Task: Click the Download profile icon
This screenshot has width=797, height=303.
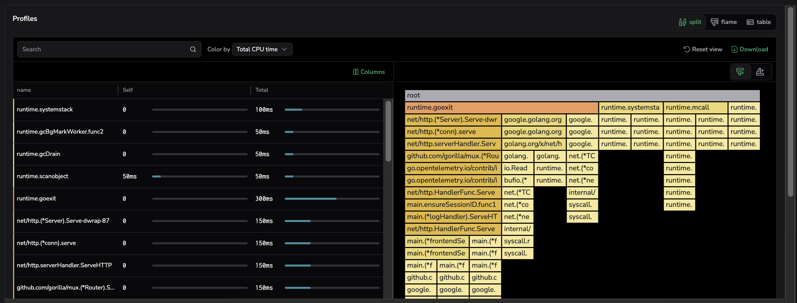Action: click(x=734, y=49)
